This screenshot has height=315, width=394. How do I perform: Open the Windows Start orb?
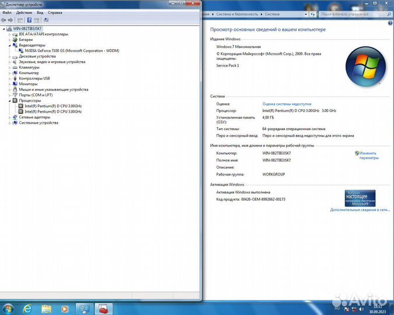pos(8,309)
